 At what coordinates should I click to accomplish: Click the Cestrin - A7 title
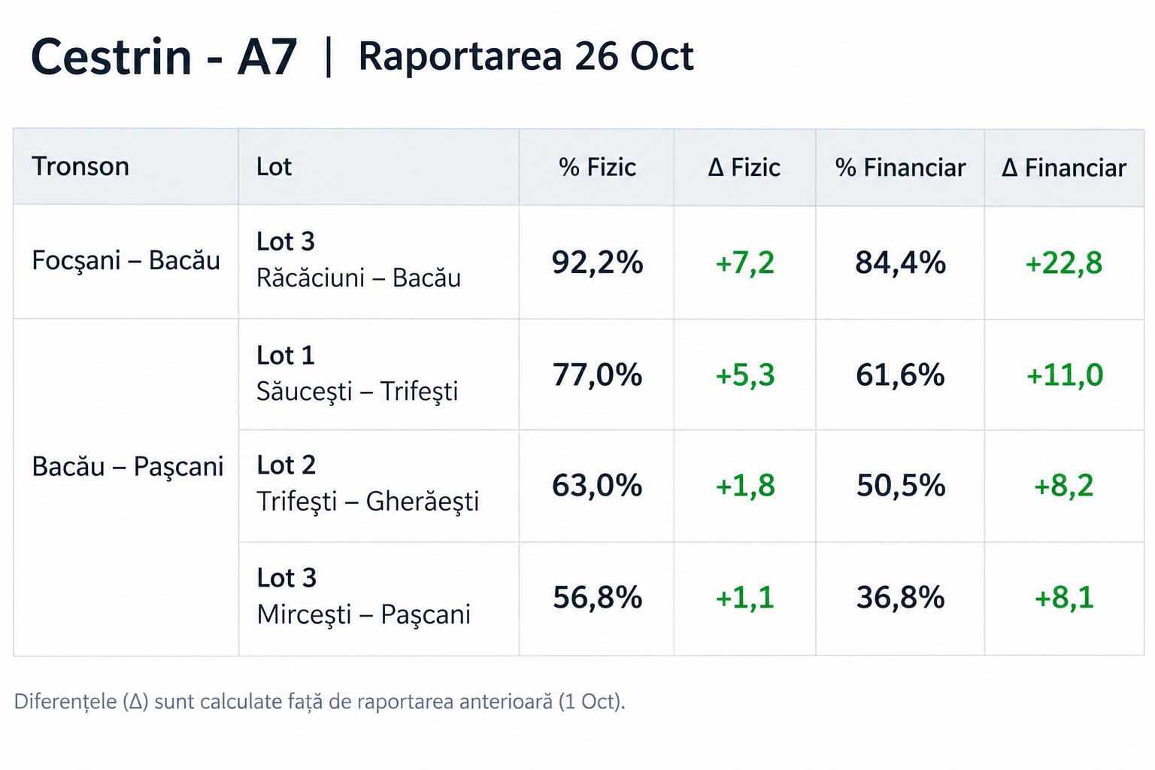click(164, 57)
